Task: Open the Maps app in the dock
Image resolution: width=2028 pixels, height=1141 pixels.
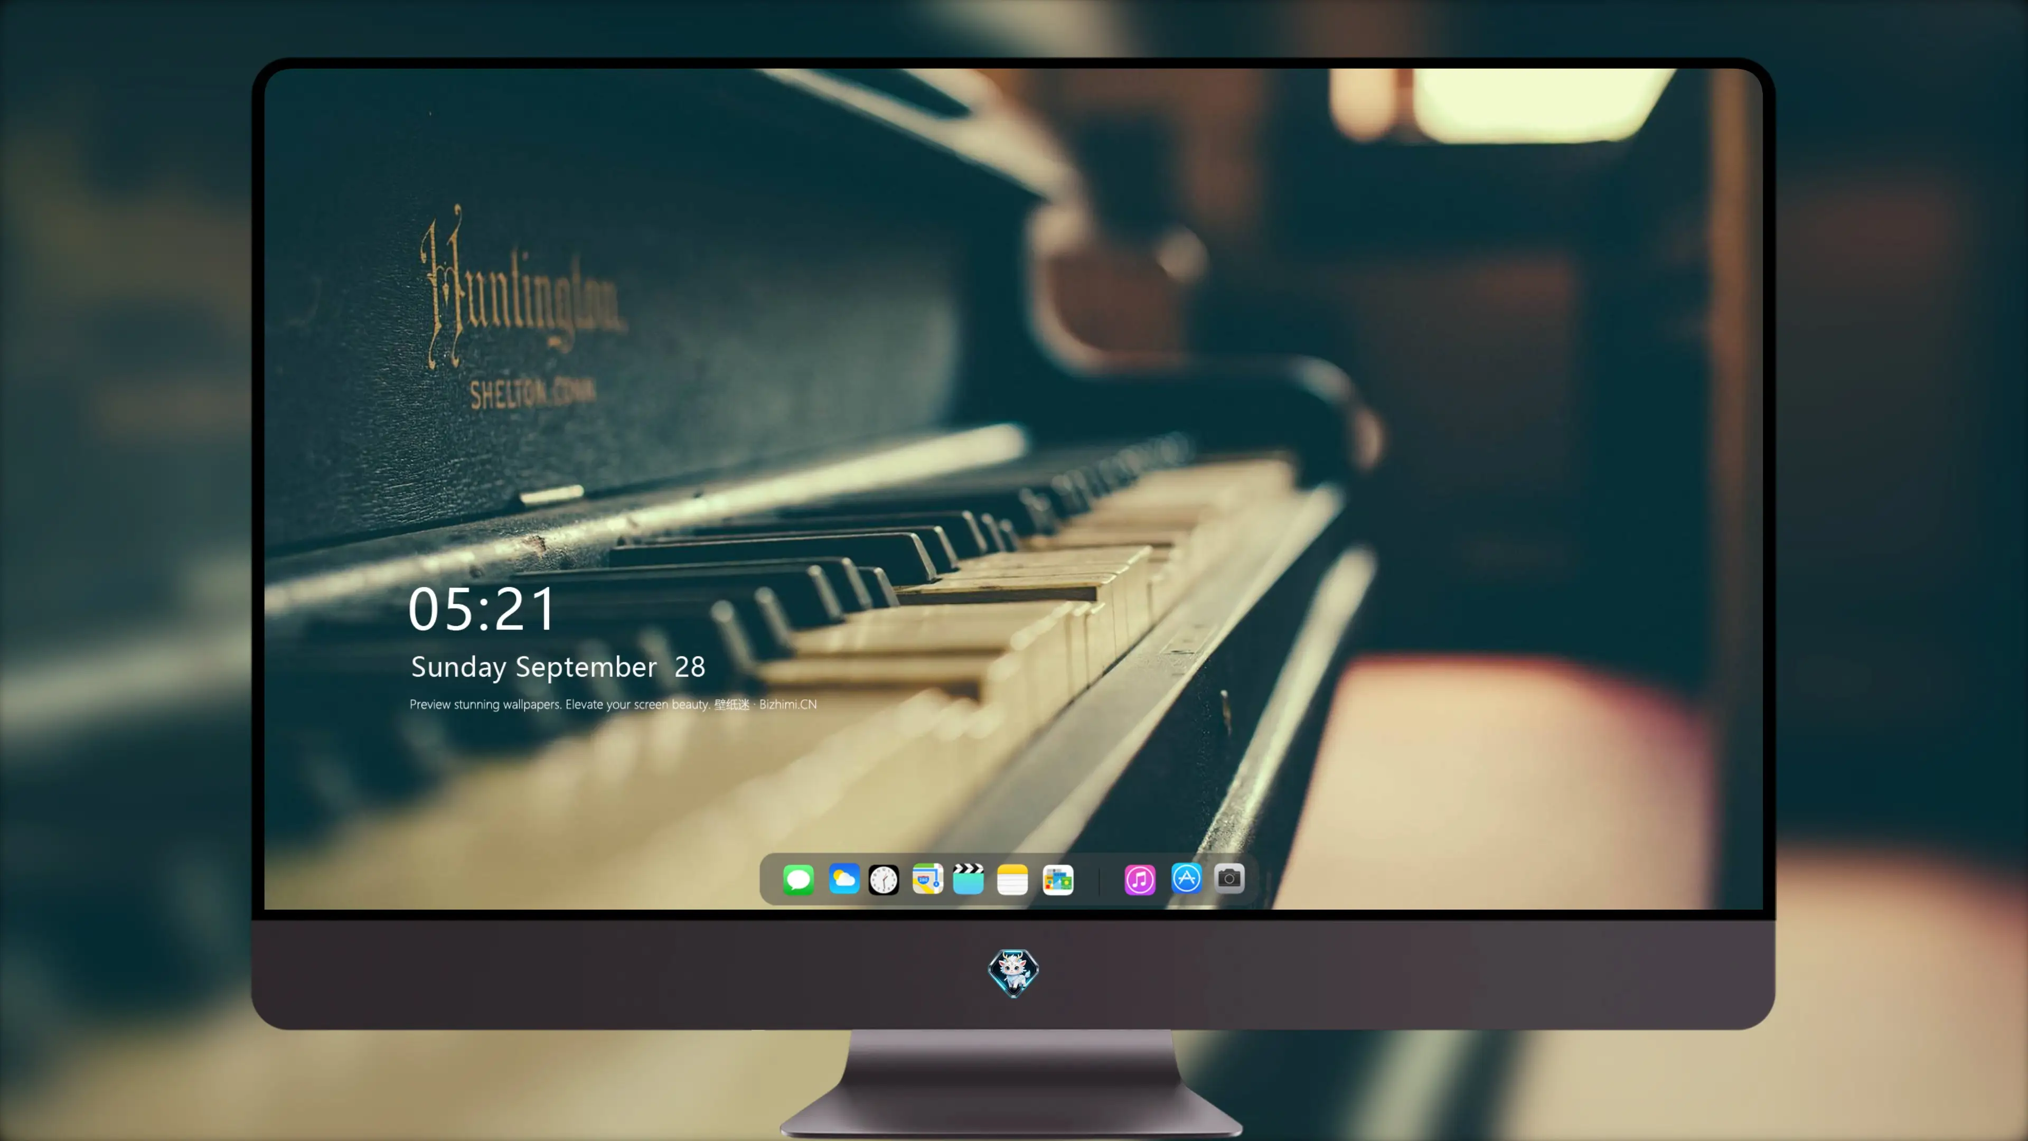Action: [x=927, y=879]
